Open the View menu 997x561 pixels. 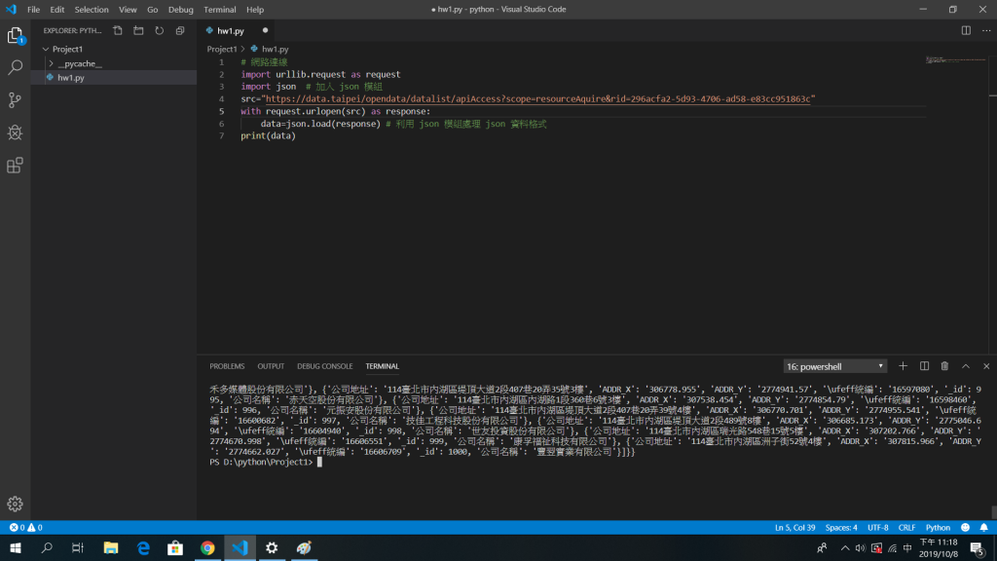tap(128, 10)
